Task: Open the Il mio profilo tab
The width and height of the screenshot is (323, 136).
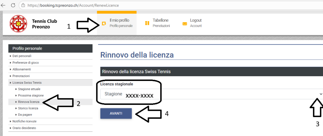Action: 119,23
